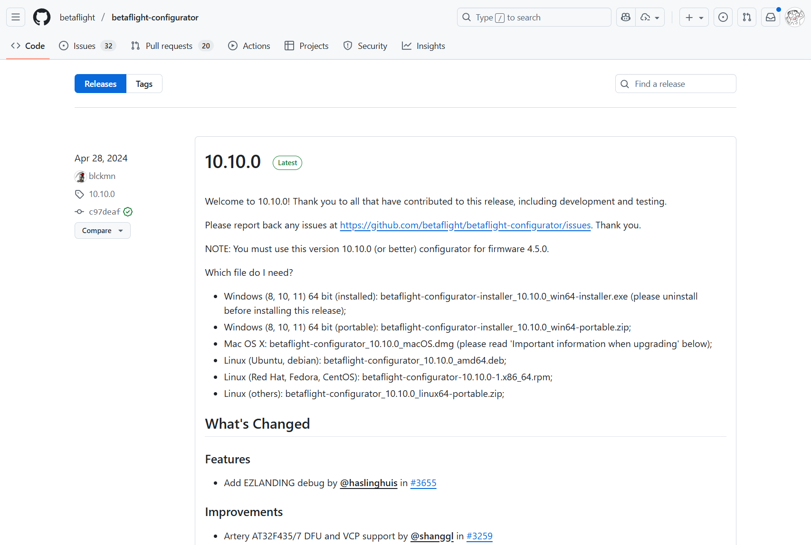Click the release date Apr 28, 2024
Image resolution: width=811 pixels, height=545 pixels.
101,158
